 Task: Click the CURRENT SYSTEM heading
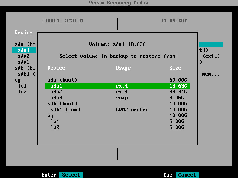point(62,21)
